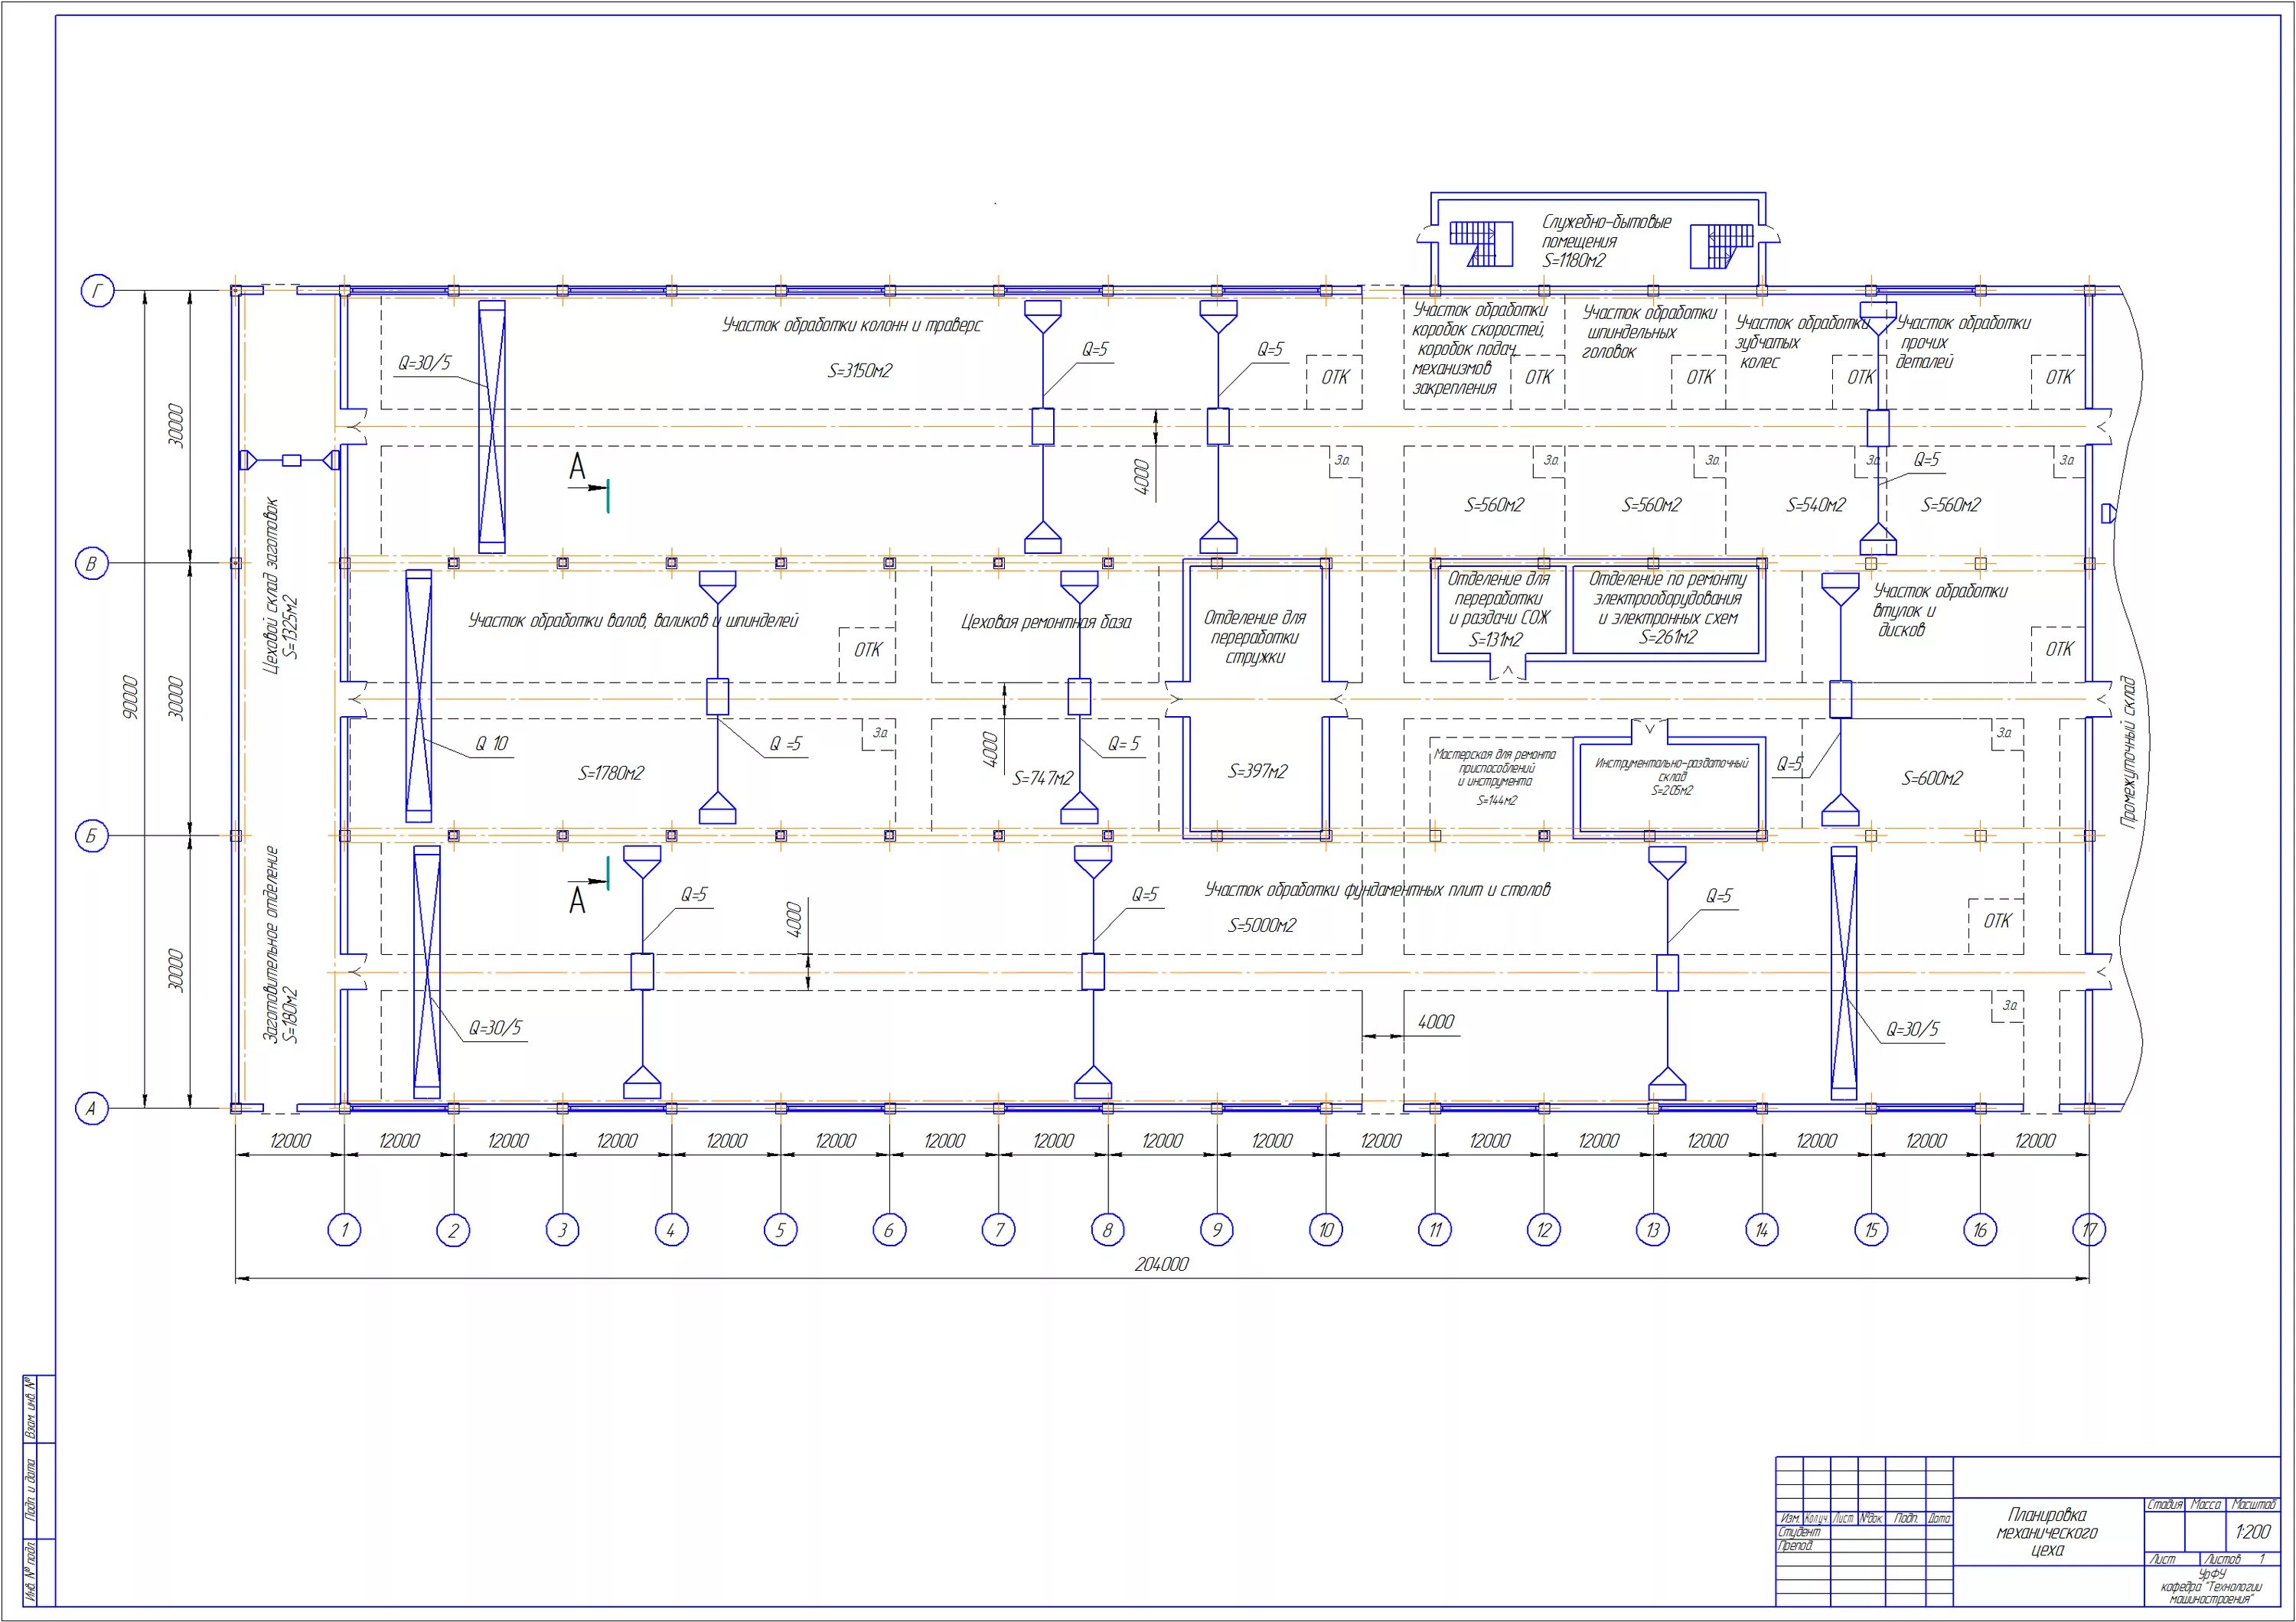
Task: Click the 'Промежуточный склад' vertical label
Action: coord(2128,753)
